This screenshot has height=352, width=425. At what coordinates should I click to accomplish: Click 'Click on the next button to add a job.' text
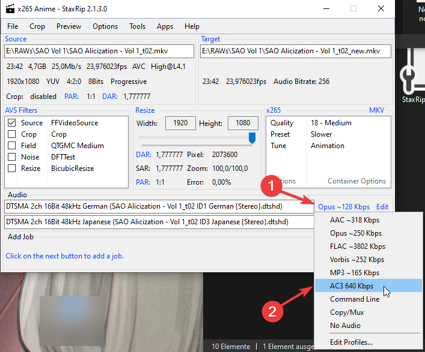65,256
